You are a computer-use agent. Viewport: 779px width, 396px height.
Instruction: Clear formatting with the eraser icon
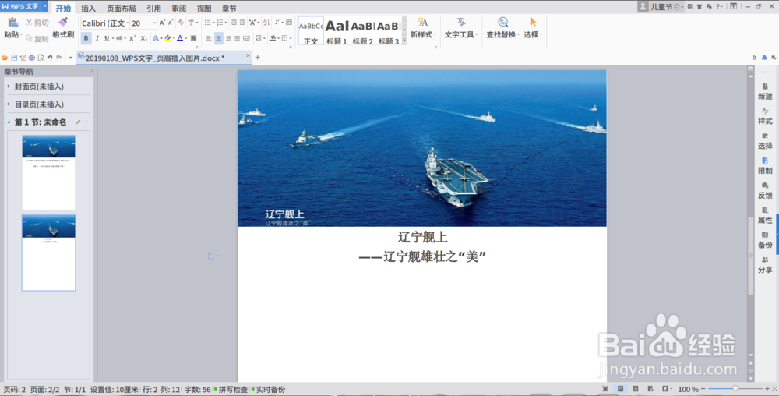point(181,23)
